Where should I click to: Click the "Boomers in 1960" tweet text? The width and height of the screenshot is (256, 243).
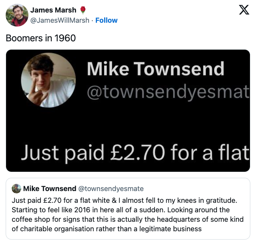(x=41, y=38)
